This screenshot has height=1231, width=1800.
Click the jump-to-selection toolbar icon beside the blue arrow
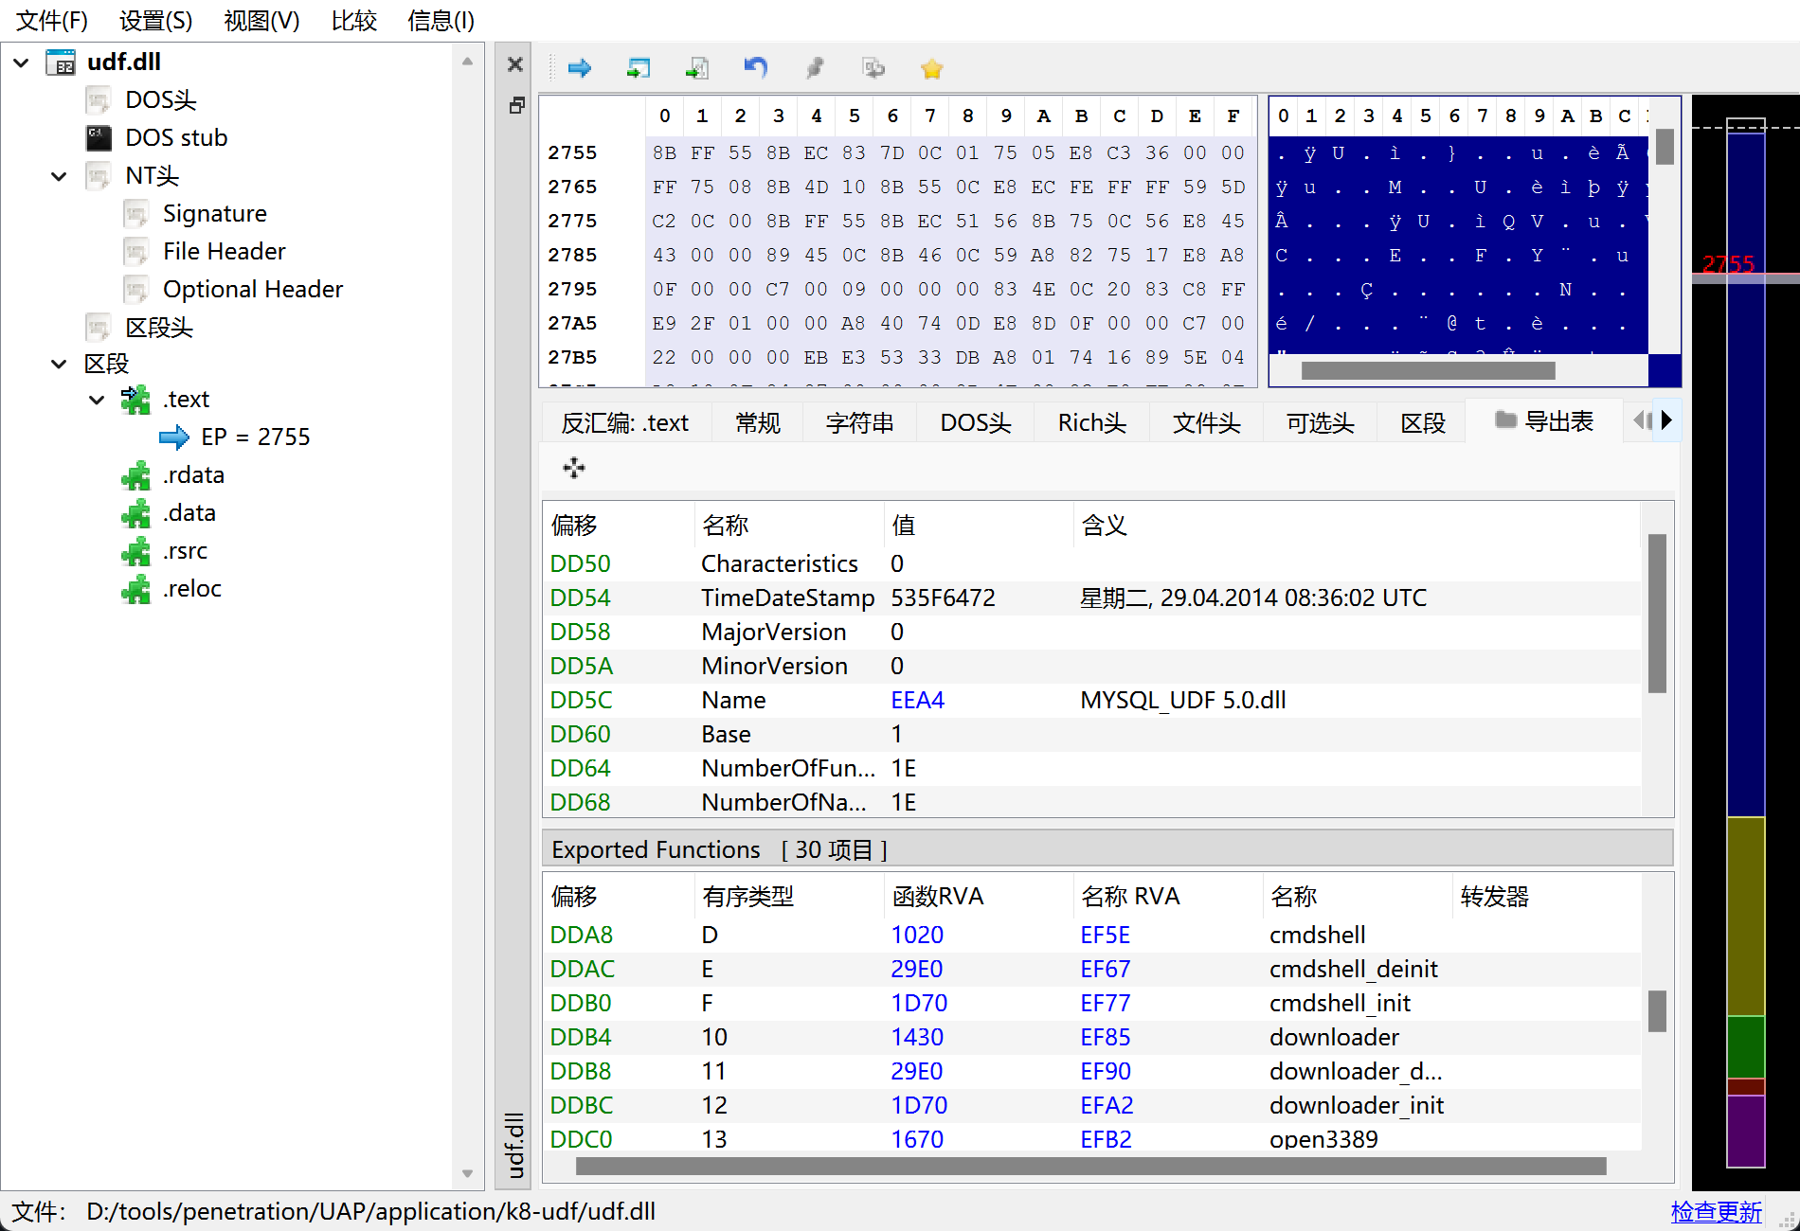pos(639,68)
